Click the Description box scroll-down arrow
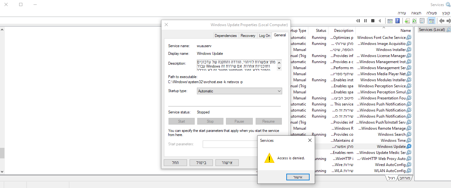This screenshot has width=451, height=188. tap(279, 68)
